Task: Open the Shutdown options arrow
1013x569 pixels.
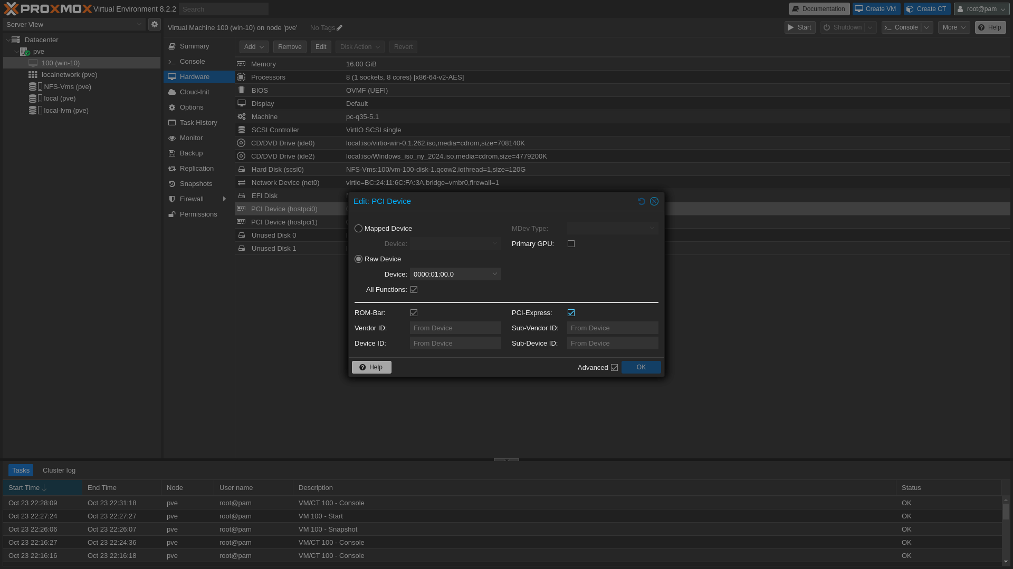Action: point(871,27)
